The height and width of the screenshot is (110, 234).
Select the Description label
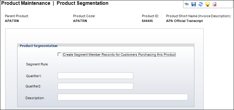coord(35,98)
